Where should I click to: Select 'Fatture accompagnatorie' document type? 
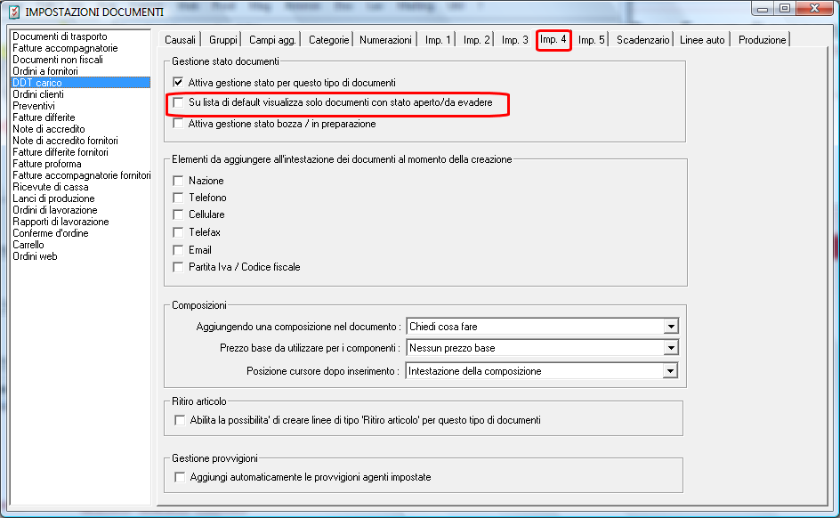tap(80, 48)
